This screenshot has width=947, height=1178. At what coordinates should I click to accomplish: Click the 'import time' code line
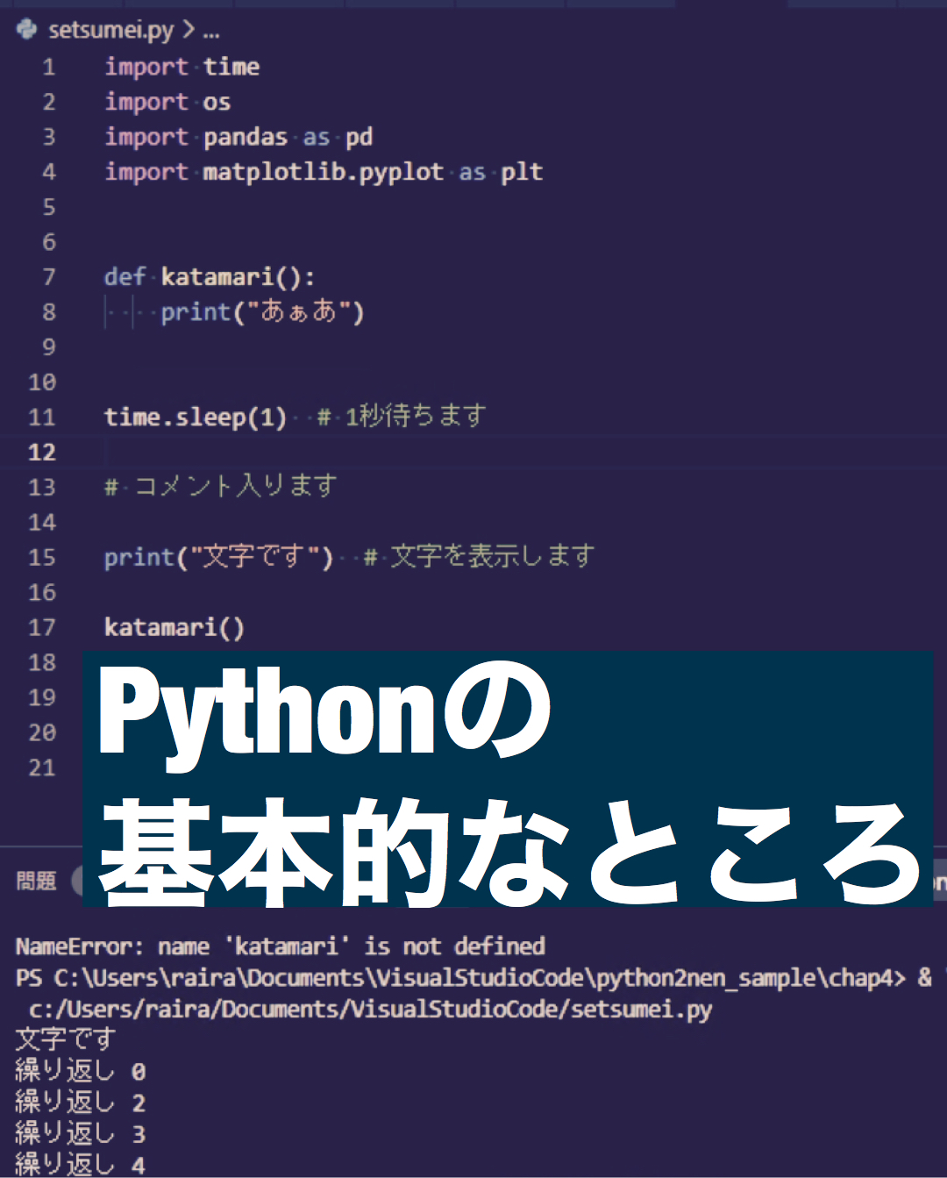(182, 67)
